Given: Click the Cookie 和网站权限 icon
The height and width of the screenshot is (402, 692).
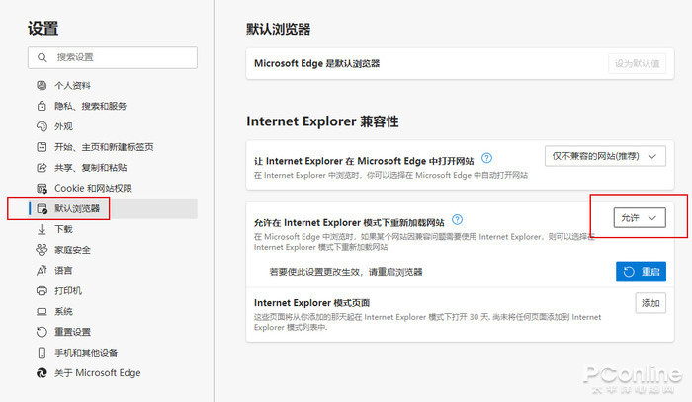Looking at the screenshot, I should [42, 189].
